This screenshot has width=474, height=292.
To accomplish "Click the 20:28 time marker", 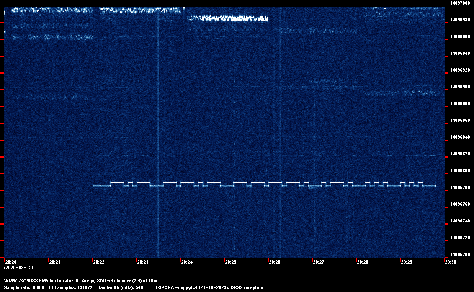I will click(363, 262).
